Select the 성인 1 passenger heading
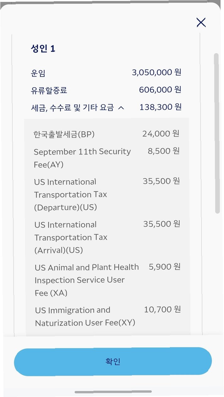This screenshot has height=397, width=224. click(43, 49)
